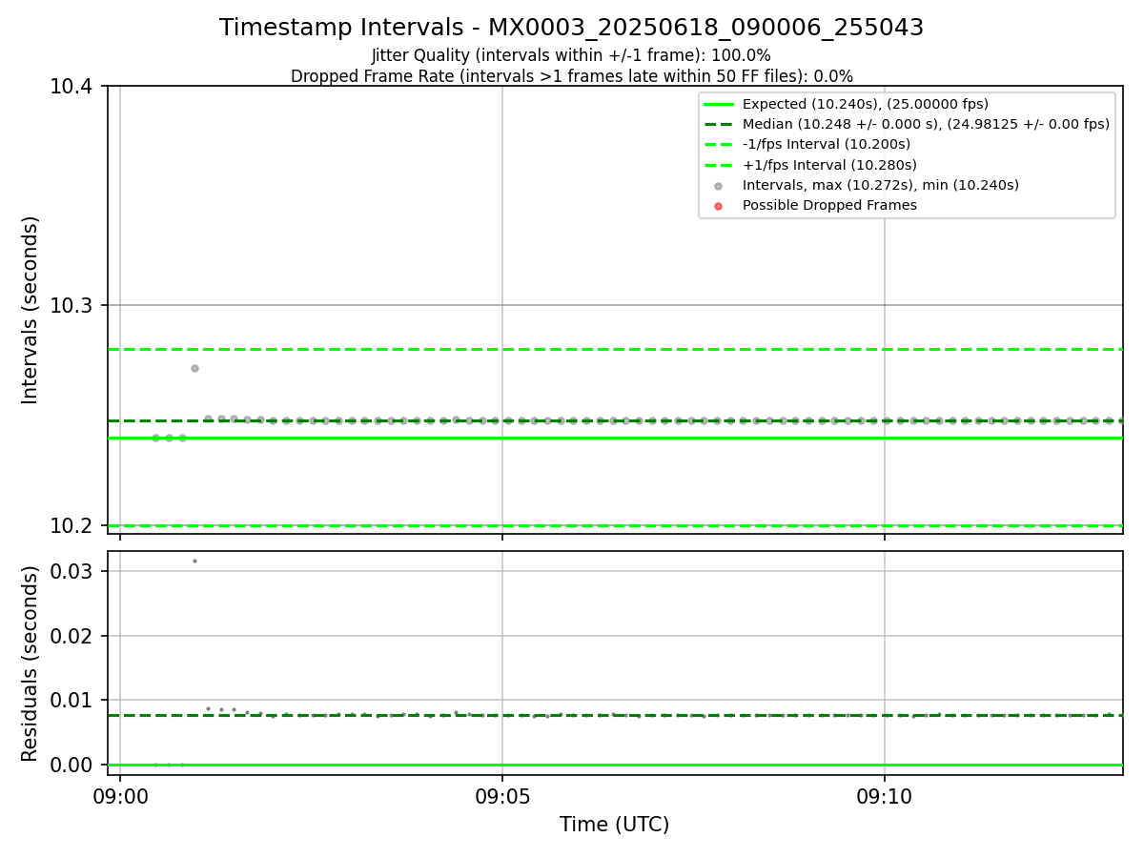Click the '0.01' residual tick label
Viewport: 1144px width, 858px height.
pos(71,701)
